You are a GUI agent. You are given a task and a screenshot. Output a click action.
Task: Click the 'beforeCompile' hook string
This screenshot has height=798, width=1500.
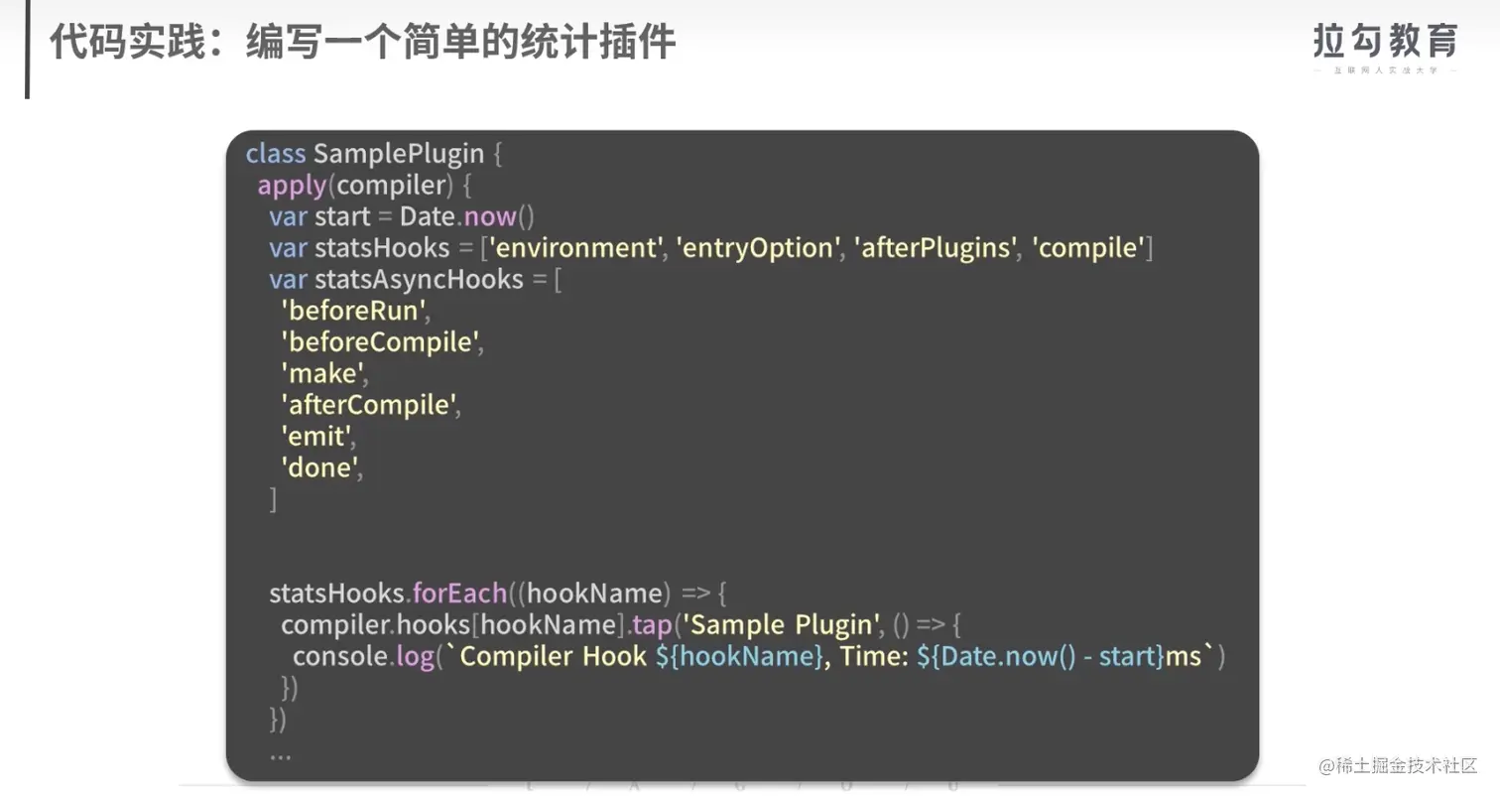381,343
